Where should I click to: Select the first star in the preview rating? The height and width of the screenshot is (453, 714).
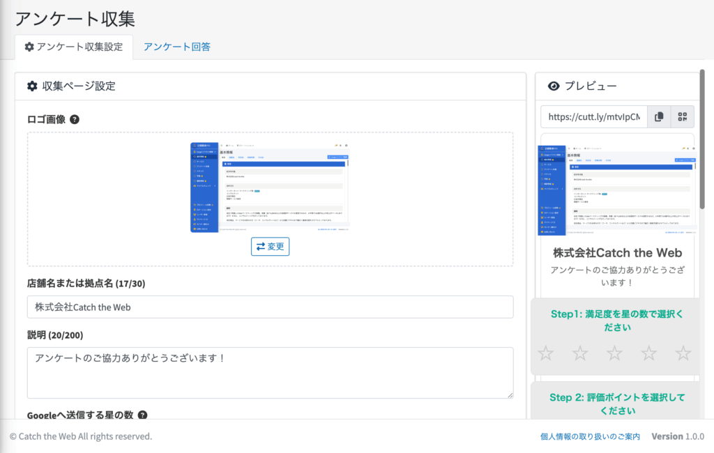[546, 353]
